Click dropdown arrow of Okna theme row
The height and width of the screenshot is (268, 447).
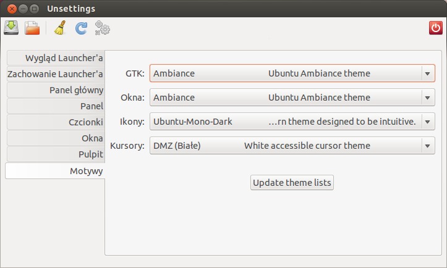coord(427,98)
